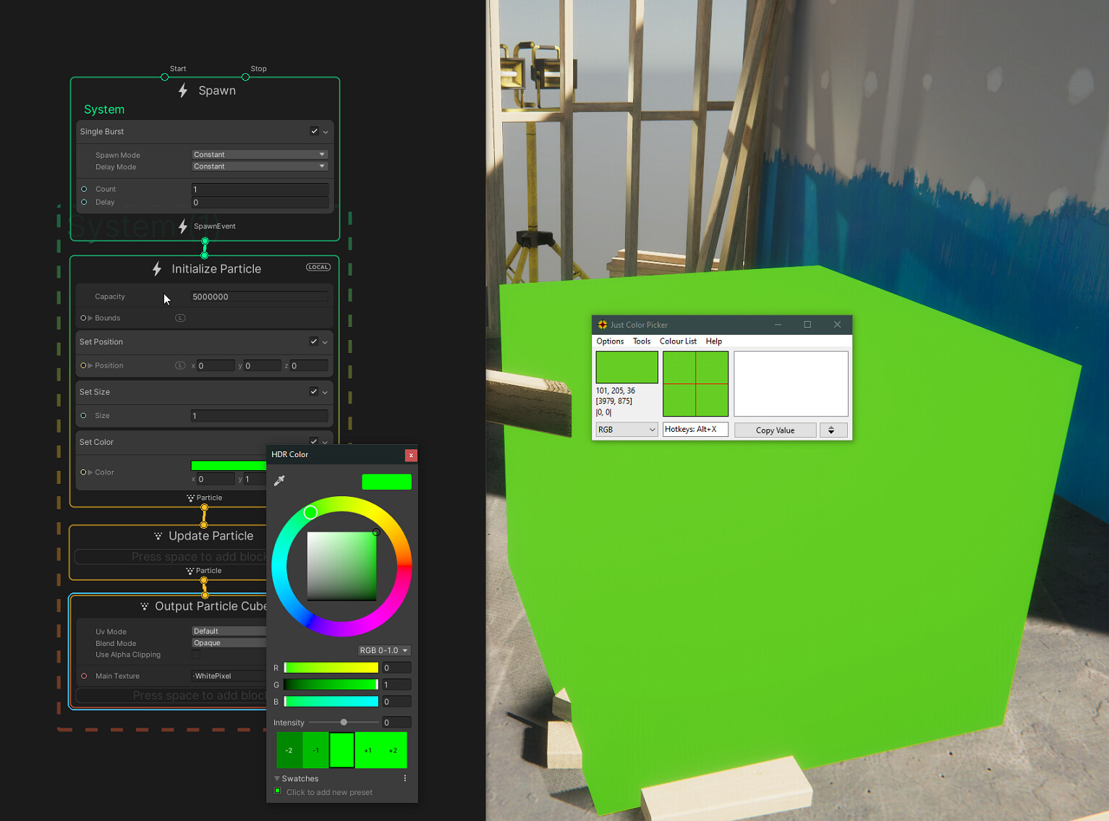The width and height of the screenshot is (1109, 821).
Task: Click the Position x value field
Action: (216, 366)
